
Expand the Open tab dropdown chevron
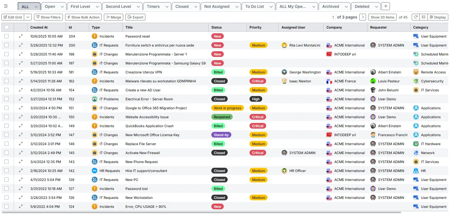pos(62,6)
